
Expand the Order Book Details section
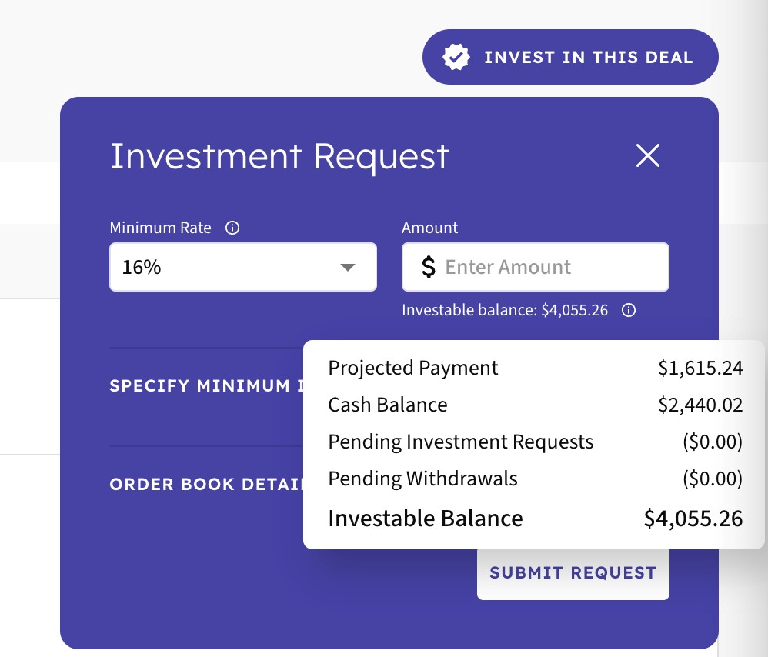(206, 484)
